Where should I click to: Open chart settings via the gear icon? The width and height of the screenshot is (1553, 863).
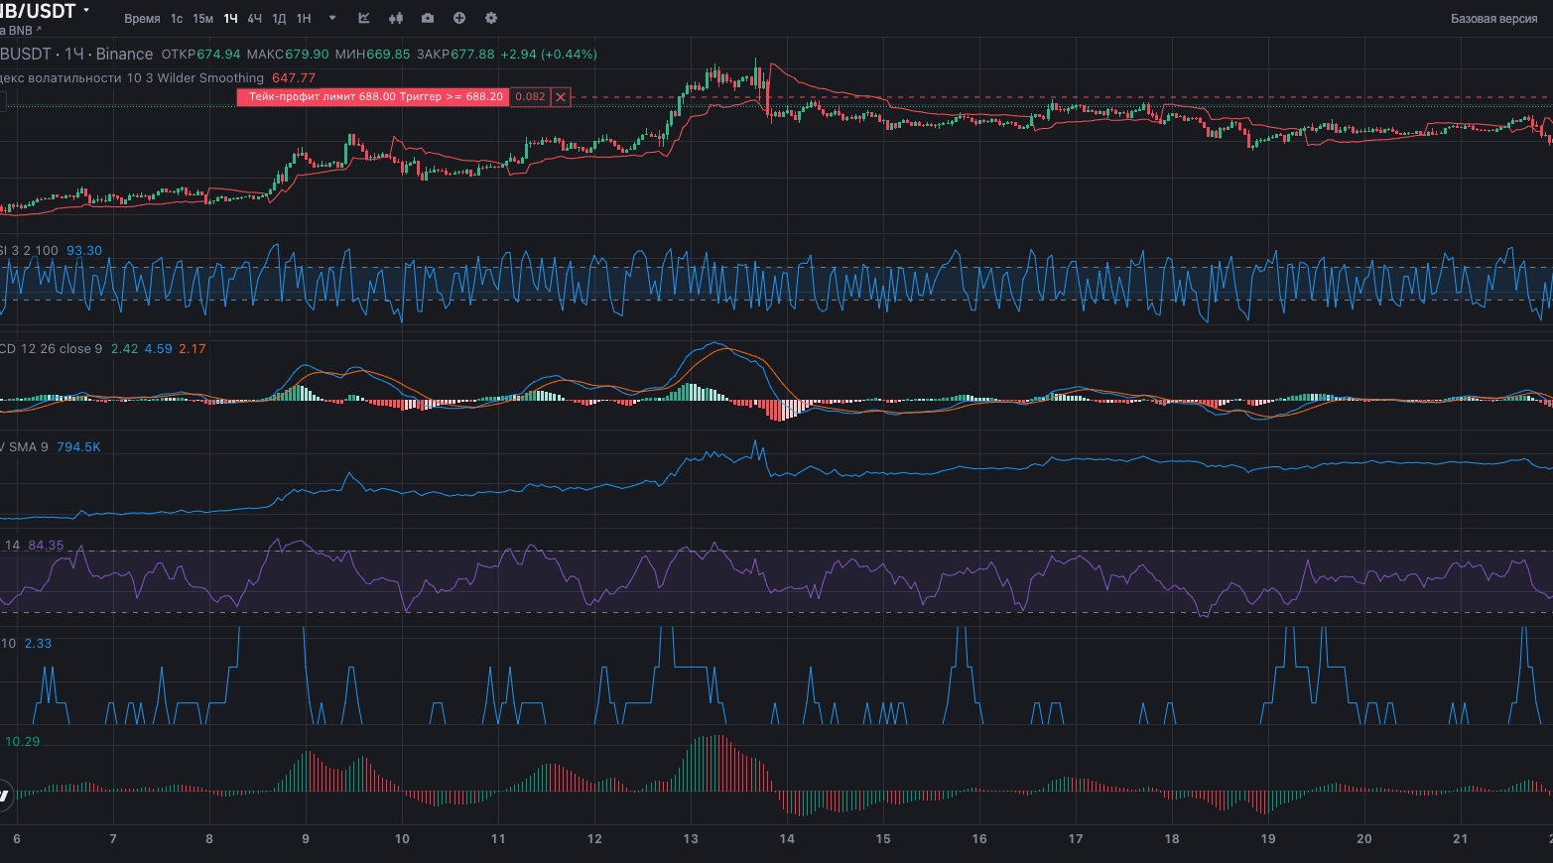(x=490, y=18)
